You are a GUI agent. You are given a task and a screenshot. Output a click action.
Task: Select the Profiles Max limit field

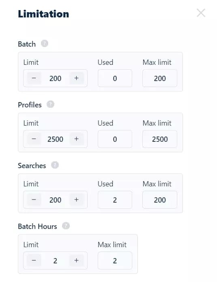click(x=160, y=139)
